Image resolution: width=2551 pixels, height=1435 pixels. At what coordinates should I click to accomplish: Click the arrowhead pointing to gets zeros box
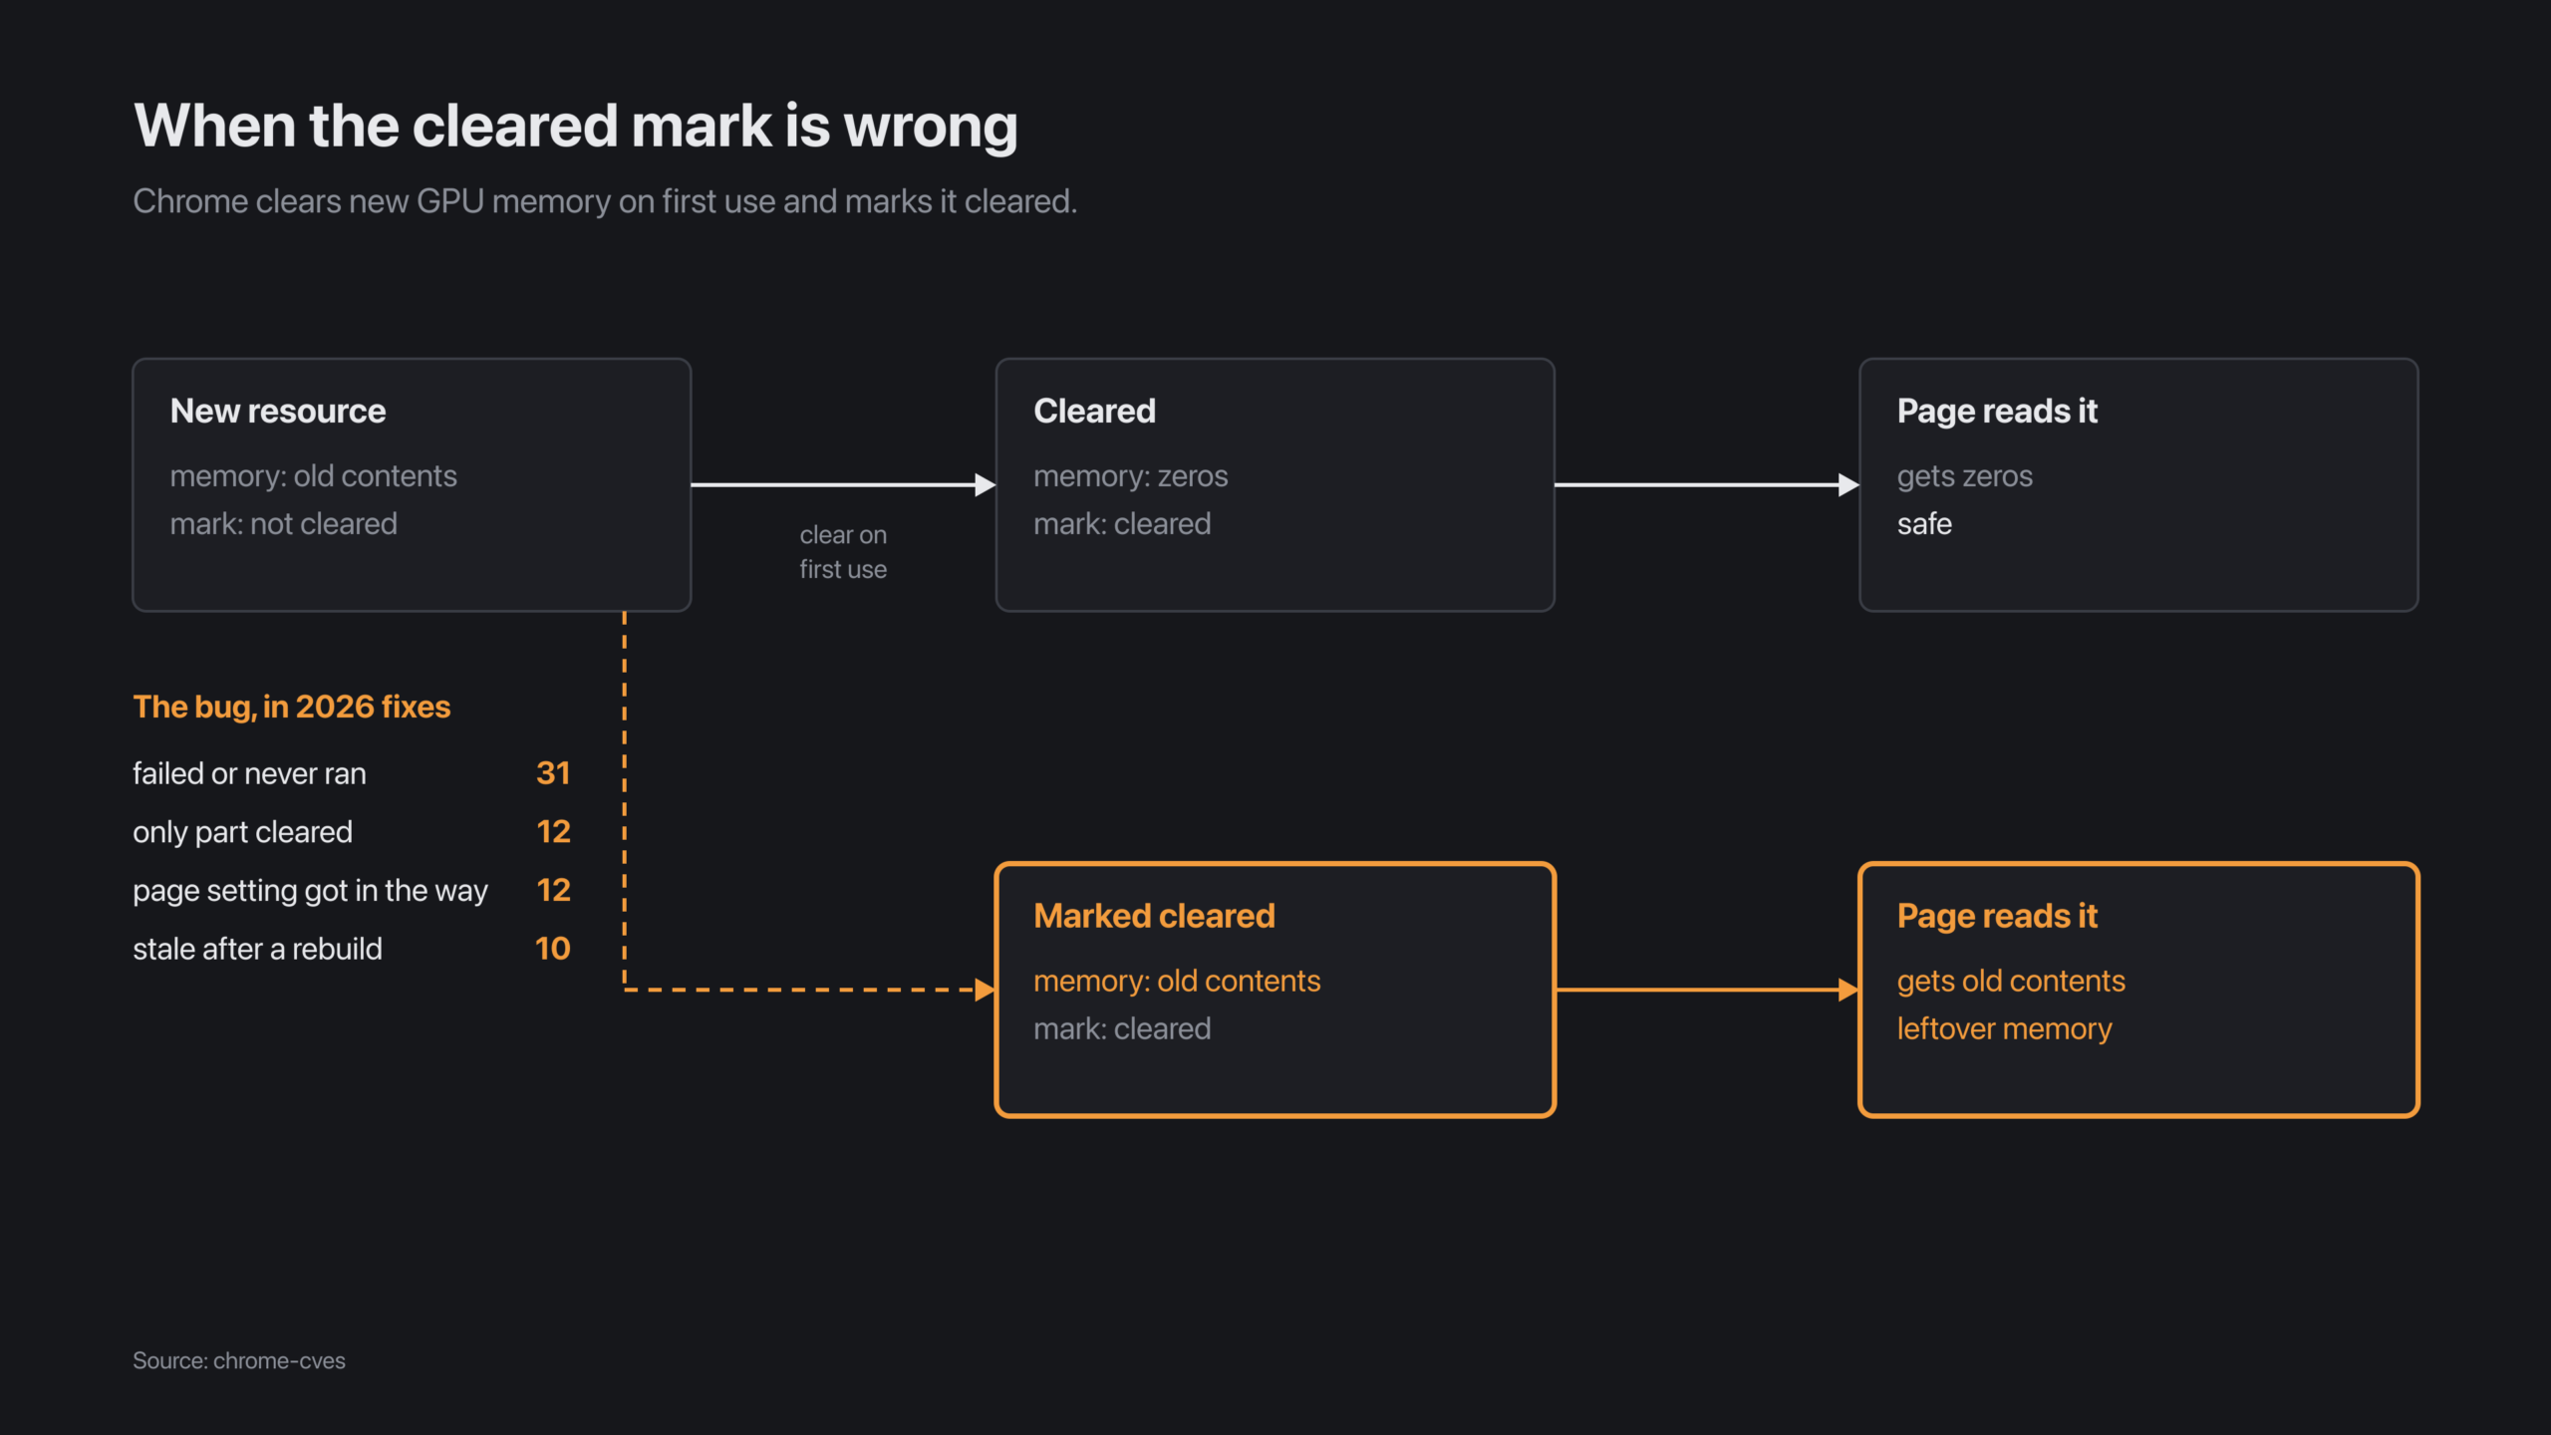tap(1848, 485)
